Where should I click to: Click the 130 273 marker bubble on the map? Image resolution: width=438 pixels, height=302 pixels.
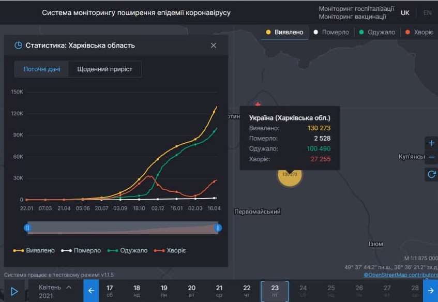click(x=290, y=175)
